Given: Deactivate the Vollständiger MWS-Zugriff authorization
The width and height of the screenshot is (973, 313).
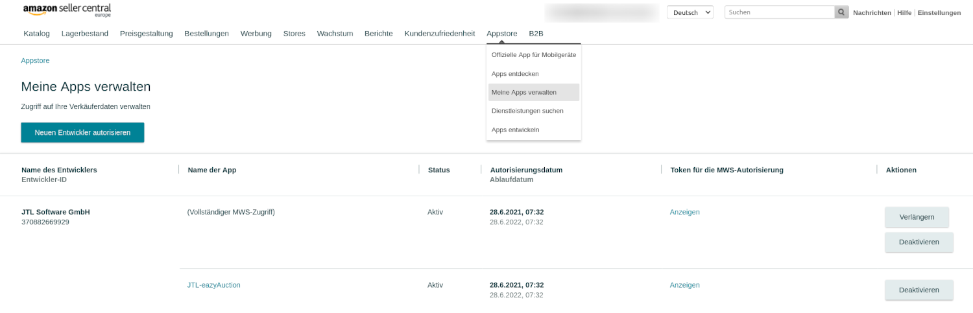Looking at the screenshot, I should (919, 242).
